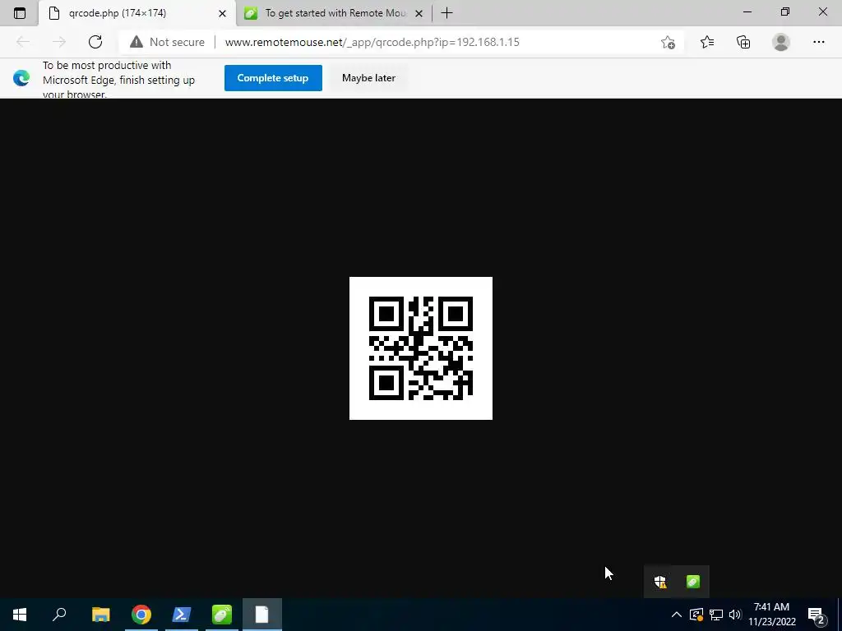Viewport: 842px width, 631px height.
Task: Minimize the Edge browser window
Action: pyautogui.click(x=747, y=12)
